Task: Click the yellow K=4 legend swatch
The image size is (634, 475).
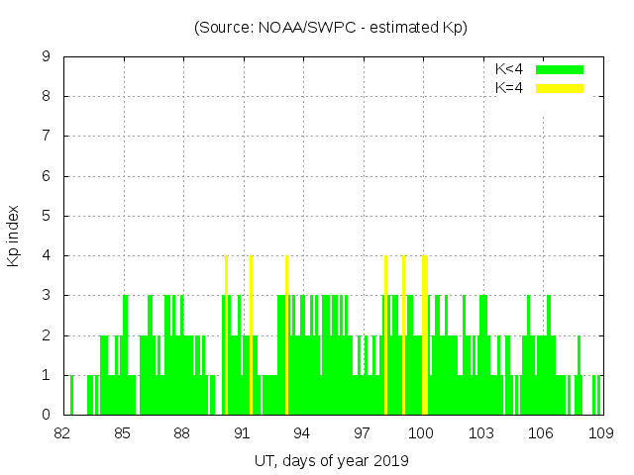Action: tap(560, 88)
